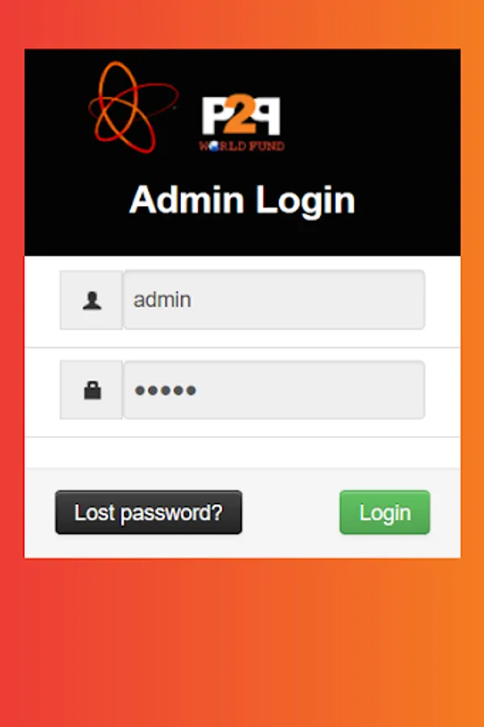Click the orange atomic orbit logo
Viewport: 484px width, 727px height.
133,107
